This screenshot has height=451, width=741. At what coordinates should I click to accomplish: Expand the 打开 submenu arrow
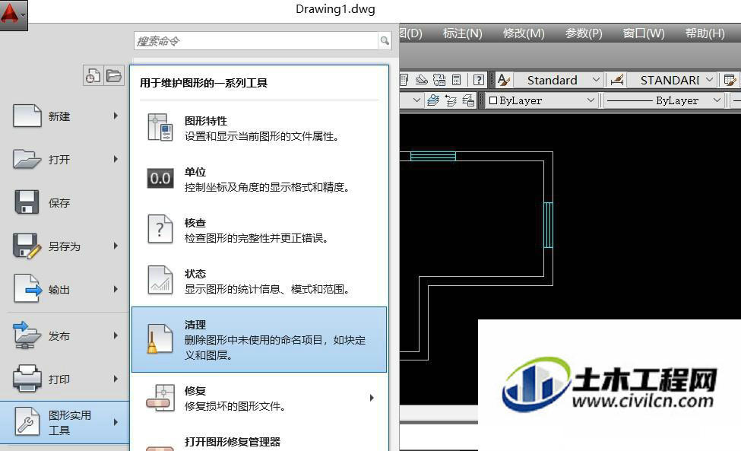tap(116, 159)
